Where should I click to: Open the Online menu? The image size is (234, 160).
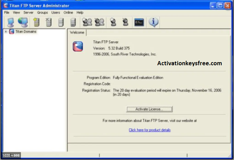[x=68, y=13]
